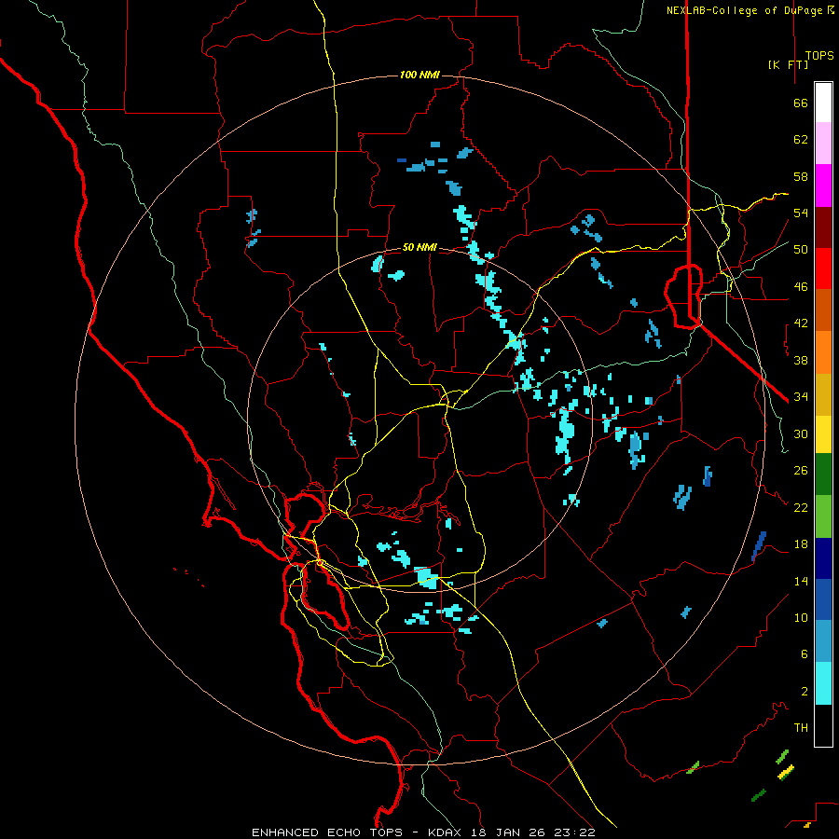This screenshot has height=839, width=839.
Task: Click the "TH" threshold legend label
Action: [801, 727]
